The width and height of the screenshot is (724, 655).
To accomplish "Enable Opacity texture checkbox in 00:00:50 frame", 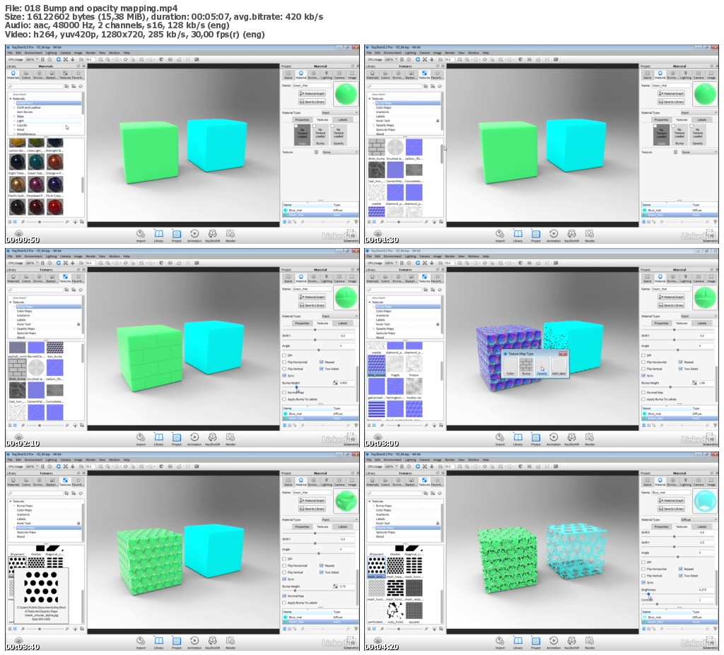I will point(332,126).
